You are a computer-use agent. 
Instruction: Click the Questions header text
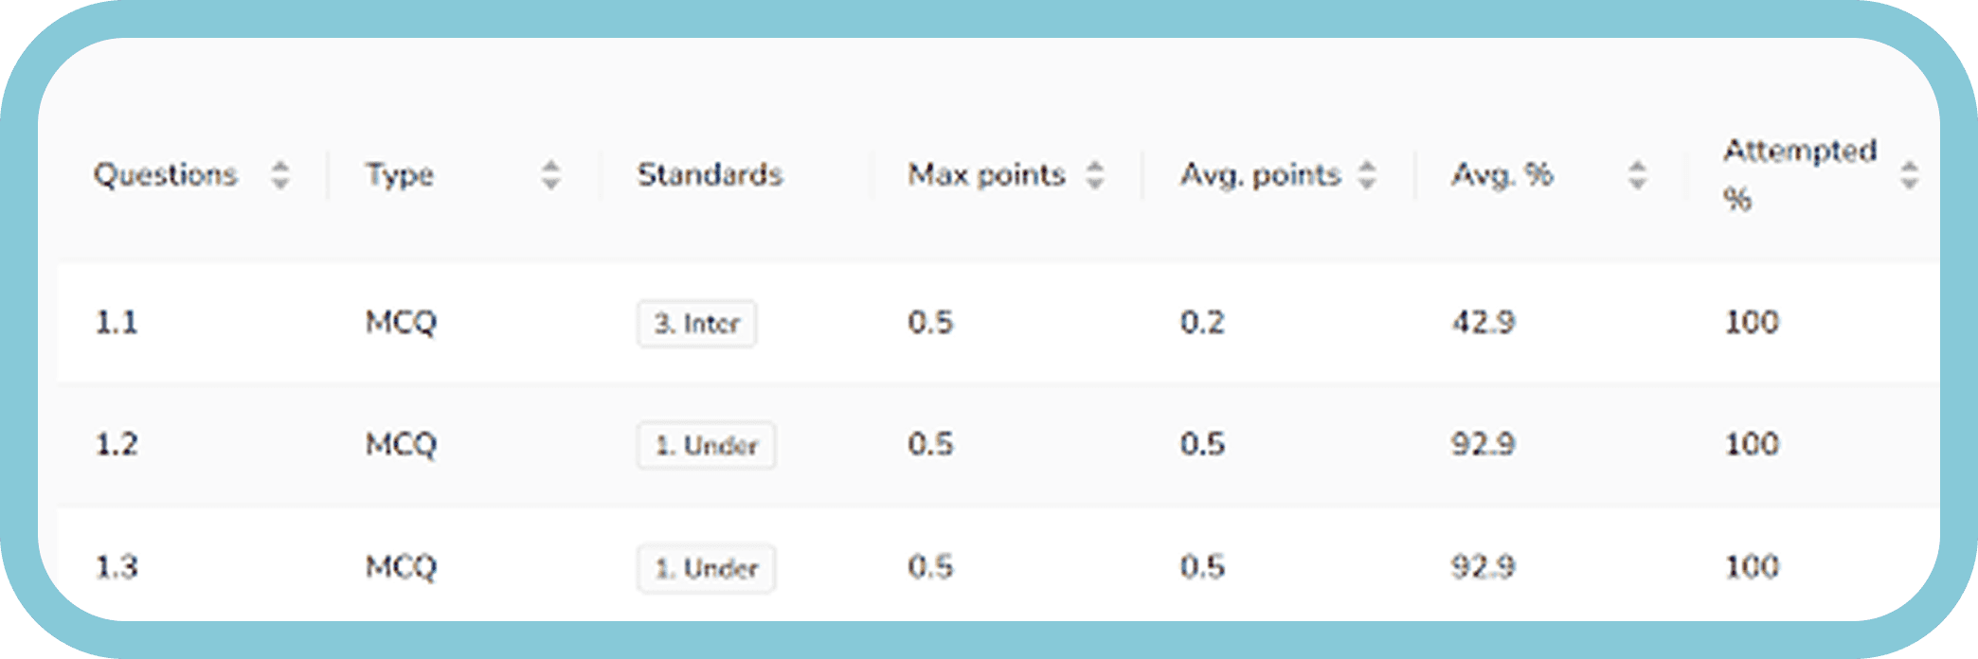(166, 174)
